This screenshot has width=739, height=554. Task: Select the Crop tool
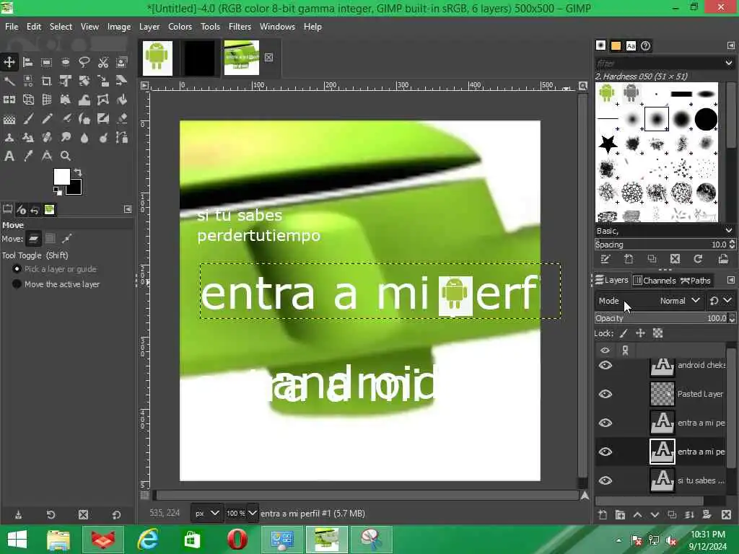tap(47, 81)
